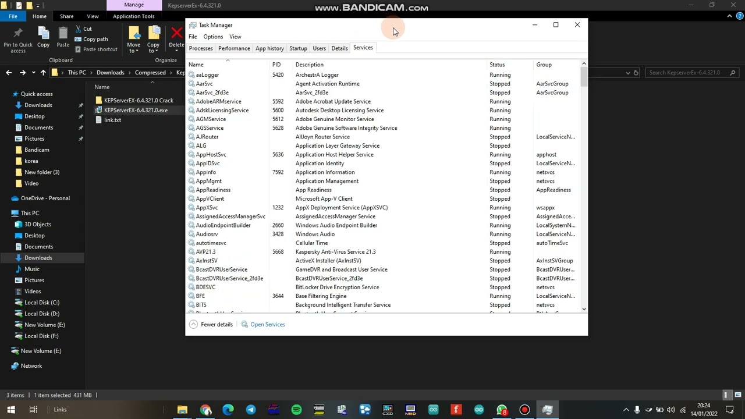The width and height of the screenshot is (745, 419).
Task: Open the Bandicam folder in Quick access
Action: (37, 150)
